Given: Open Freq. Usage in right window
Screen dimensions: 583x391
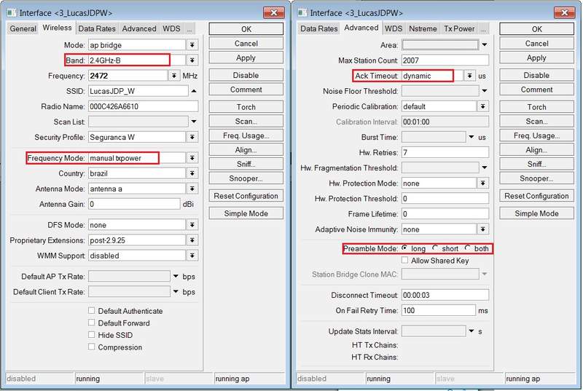Looking at the screenshot, I should (x=537, y=135).
